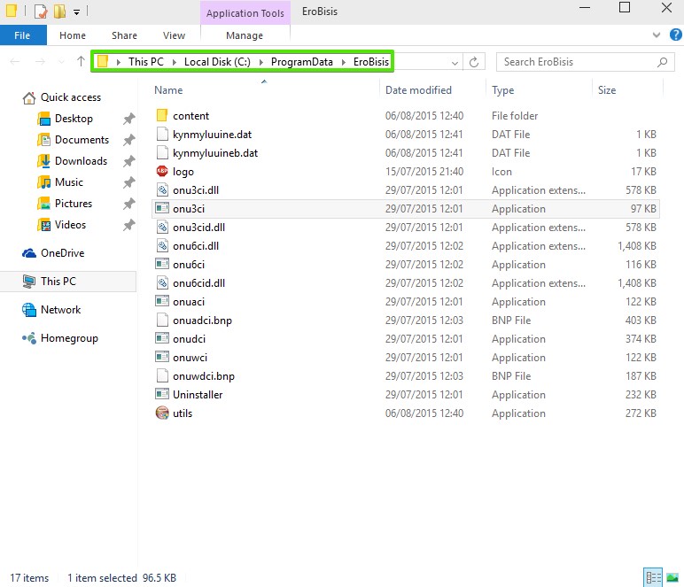Expand the ribbon with chevron arrow
The image size is (684, 587).
(x=657, y=35)
